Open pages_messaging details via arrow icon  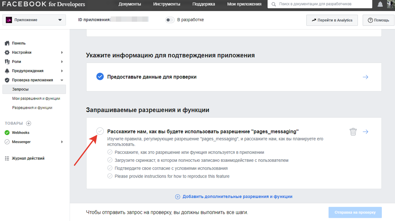366,132
